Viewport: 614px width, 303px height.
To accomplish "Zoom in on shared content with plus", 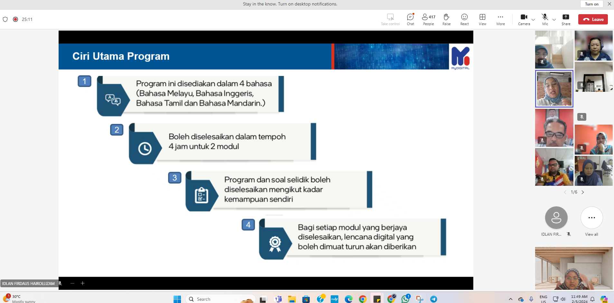I will [x=83, y=283].
